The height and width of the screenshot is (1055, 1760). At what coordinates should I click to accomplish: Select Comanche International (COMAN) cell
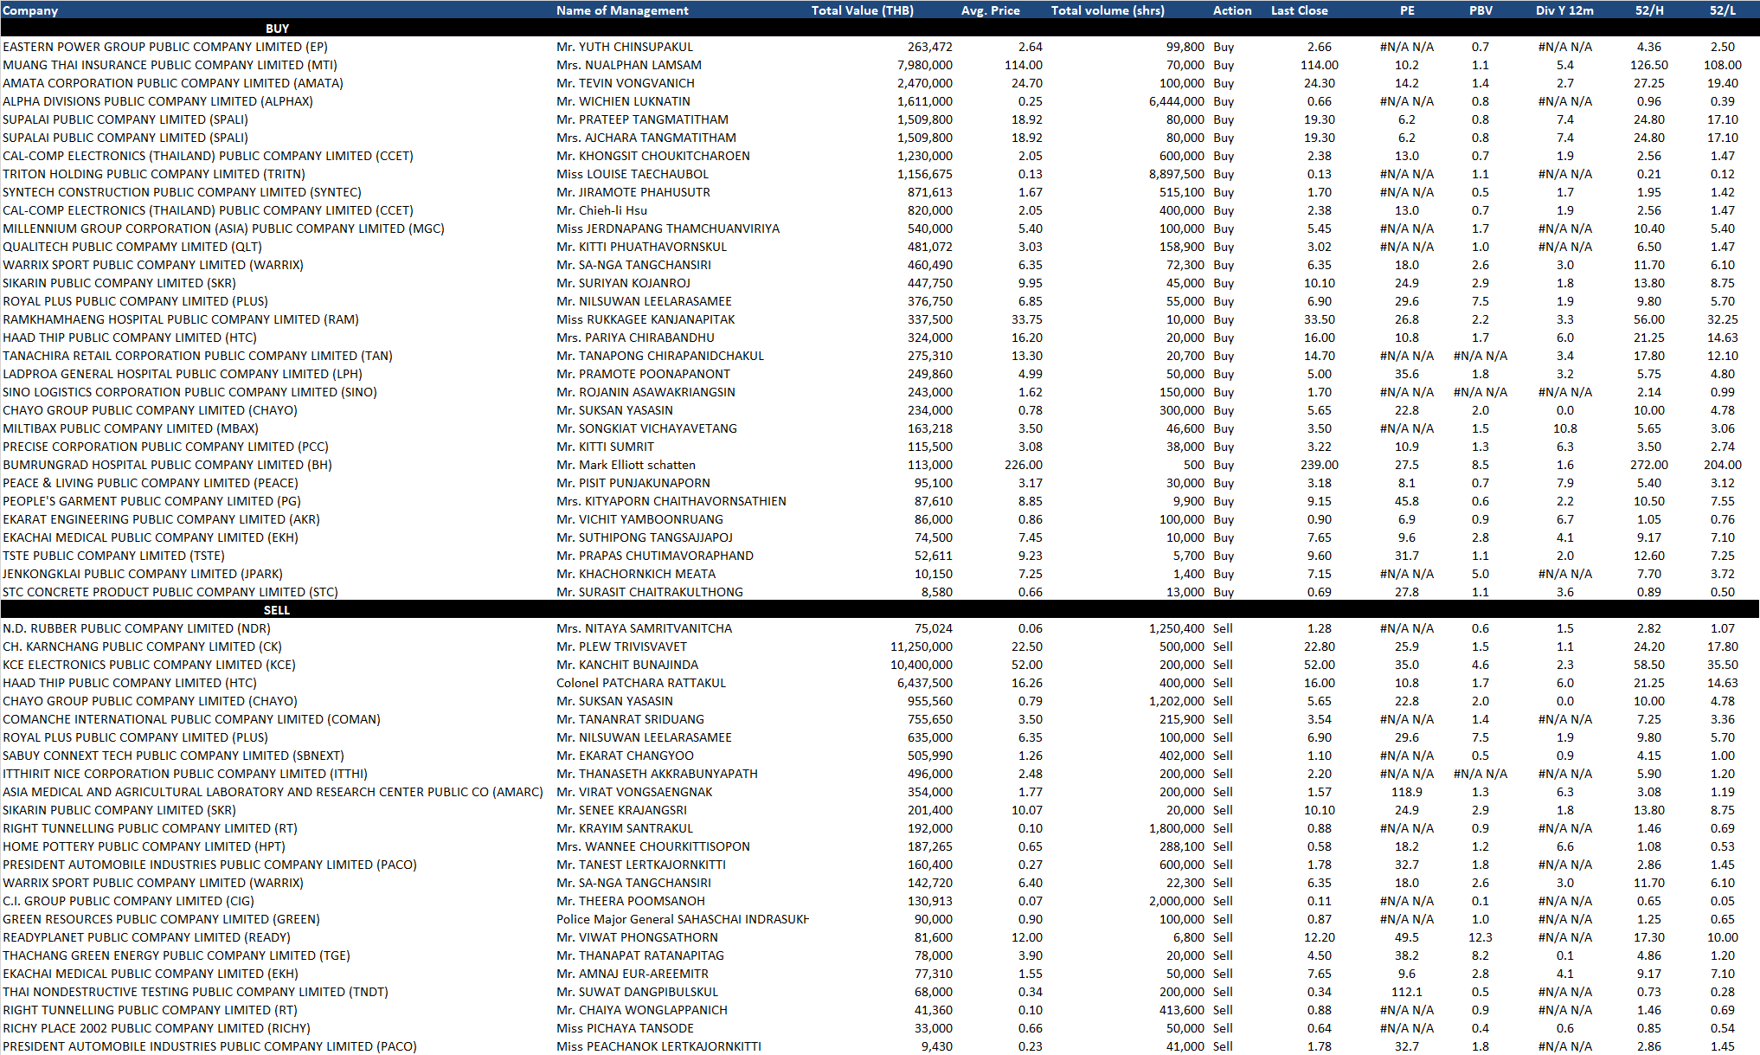[191, 719]
